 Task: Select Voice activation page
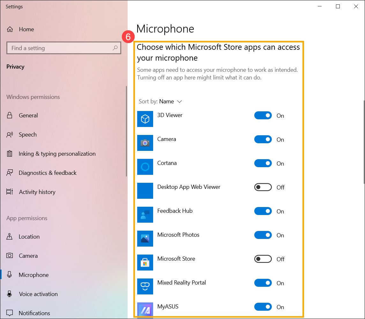coord(38,294)
